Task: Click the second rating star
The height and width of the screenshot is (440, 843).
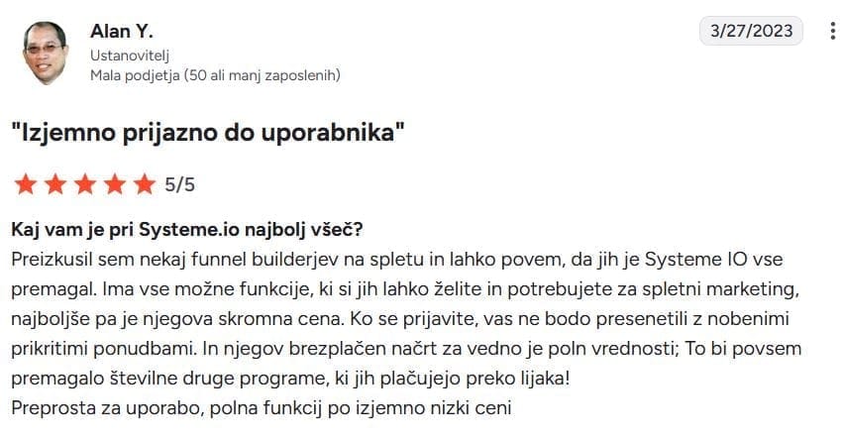Action: tap(55, 184)
